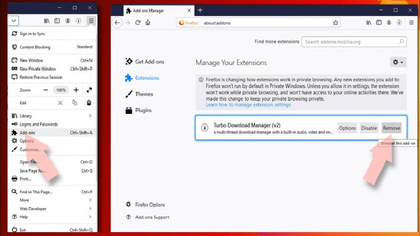Zoom out with the minus button
The image size is (420, 236).
click(46, 90)
